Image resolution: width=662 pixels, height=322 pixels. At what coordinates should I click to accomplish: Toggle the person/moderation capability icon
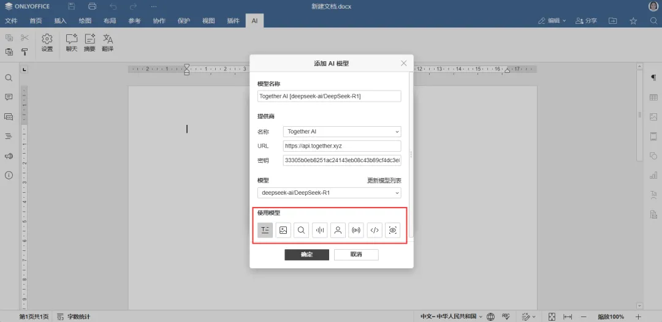(x=338, y=230)
